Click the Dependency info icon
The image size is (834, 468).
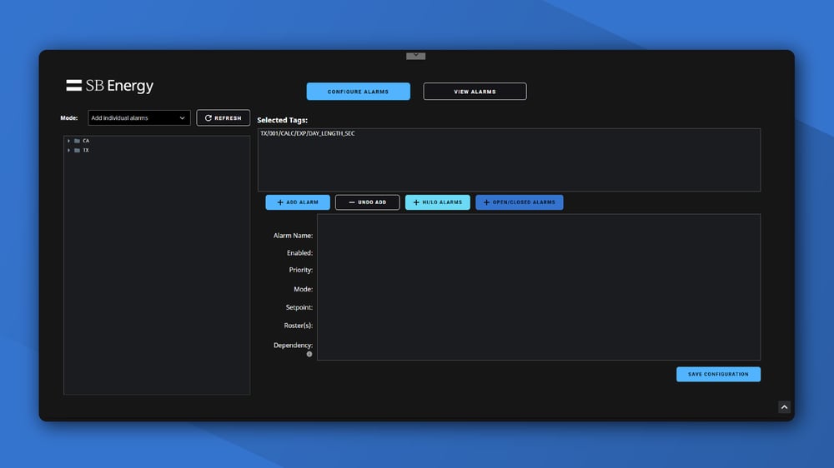point(309,354)
